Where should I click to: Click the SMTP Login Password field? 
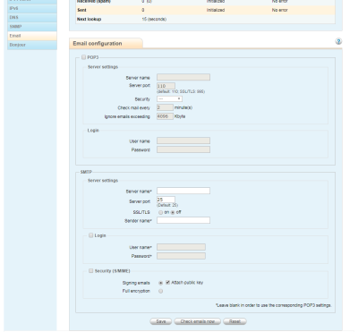click(x=181, y=256)
